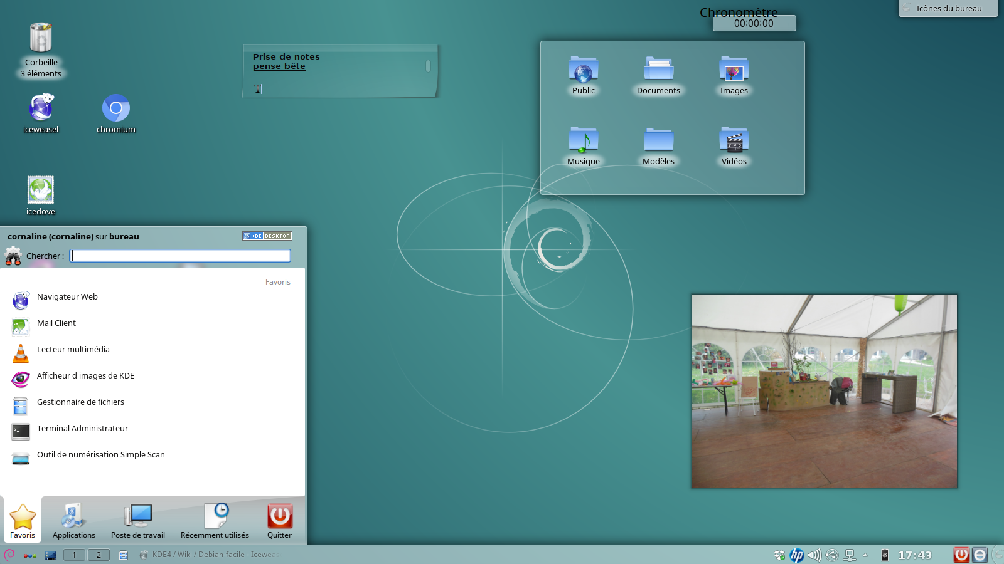Viewport: 1004px width, 564px height.
Task: Launch Terminal Administrateur from the menu
Action: (82, 429)
